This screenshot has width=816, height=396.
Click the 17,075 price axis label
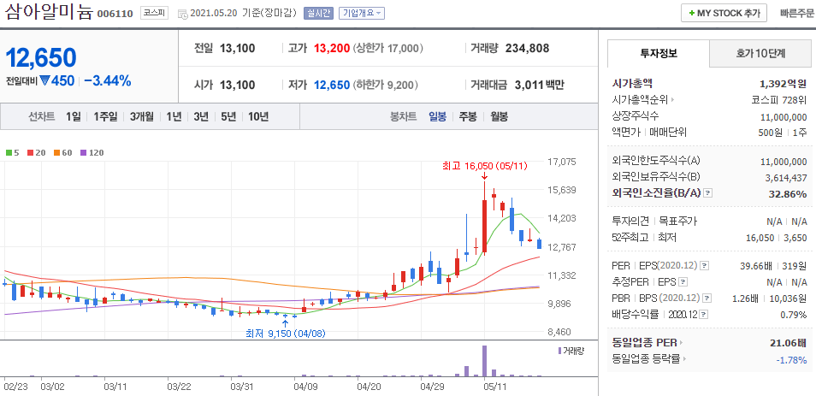[562, 162]
